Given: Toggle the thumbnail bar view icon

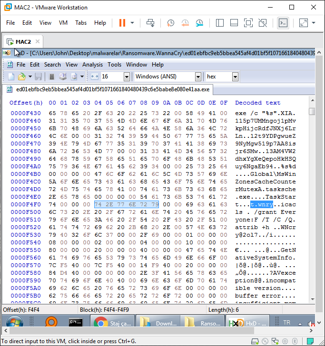Looking at the screenshot, I should (x=234, y=23).
